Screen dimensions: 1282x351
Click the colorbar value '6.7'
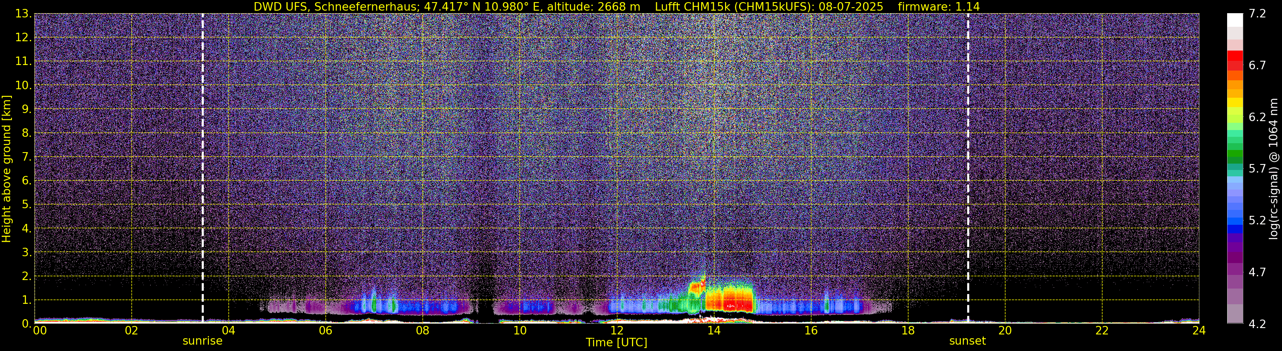click(x=1257, y=65)
